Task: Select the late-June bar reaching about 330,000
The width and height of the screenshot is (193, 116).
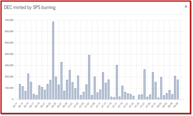Action: [x=61, y=81]
